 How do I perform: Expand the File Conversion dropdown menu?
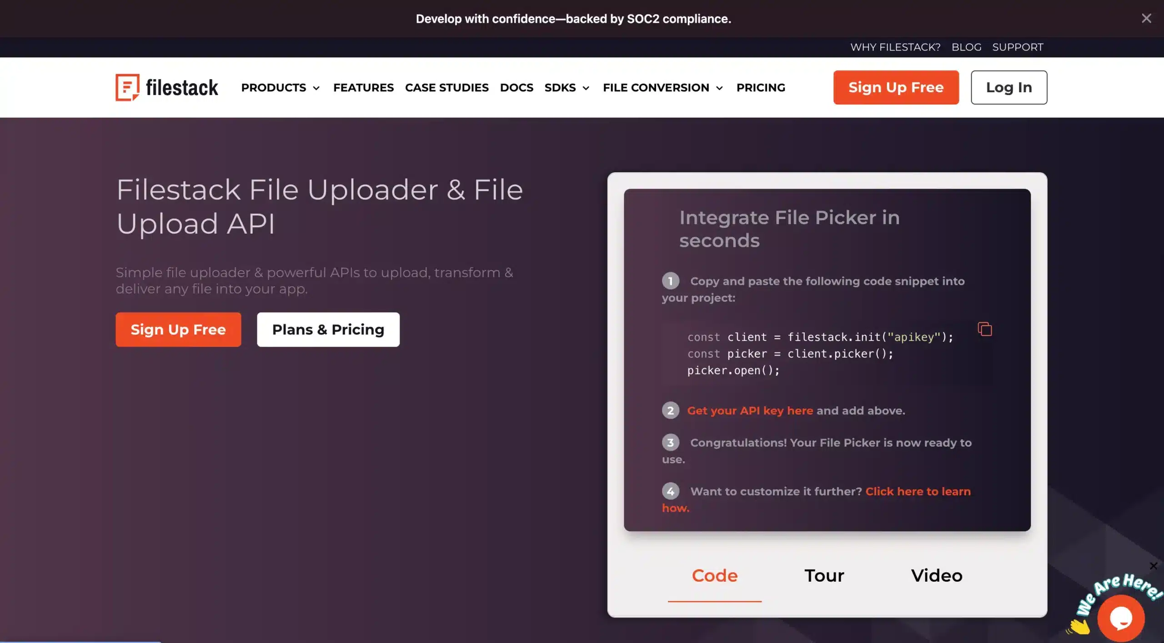[662, 87]
